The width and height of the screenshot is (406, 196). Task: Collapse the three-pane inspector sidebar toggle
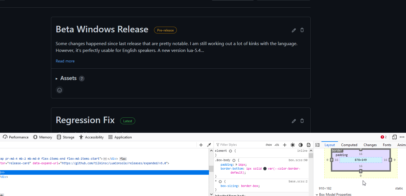[x=317, y=145]
